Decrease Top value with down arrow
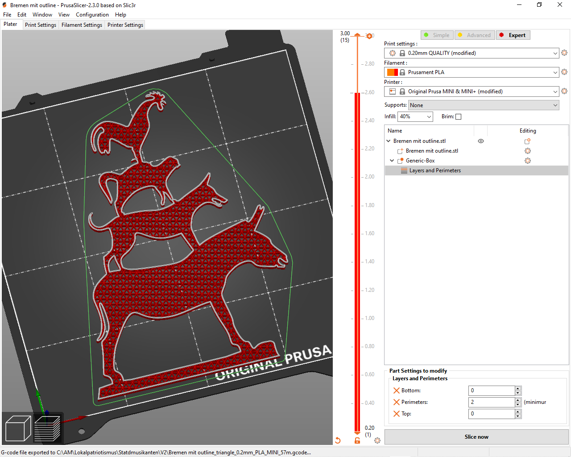Viewport: 571px width, 457px height. click(x=518, y=416)
